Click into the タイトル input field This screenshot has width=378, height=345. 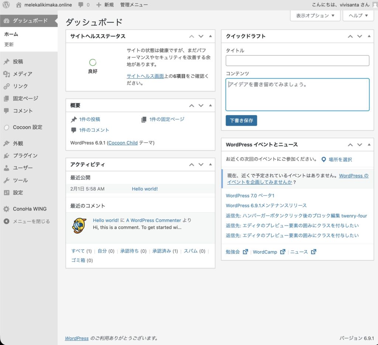[x=297, y=60]
